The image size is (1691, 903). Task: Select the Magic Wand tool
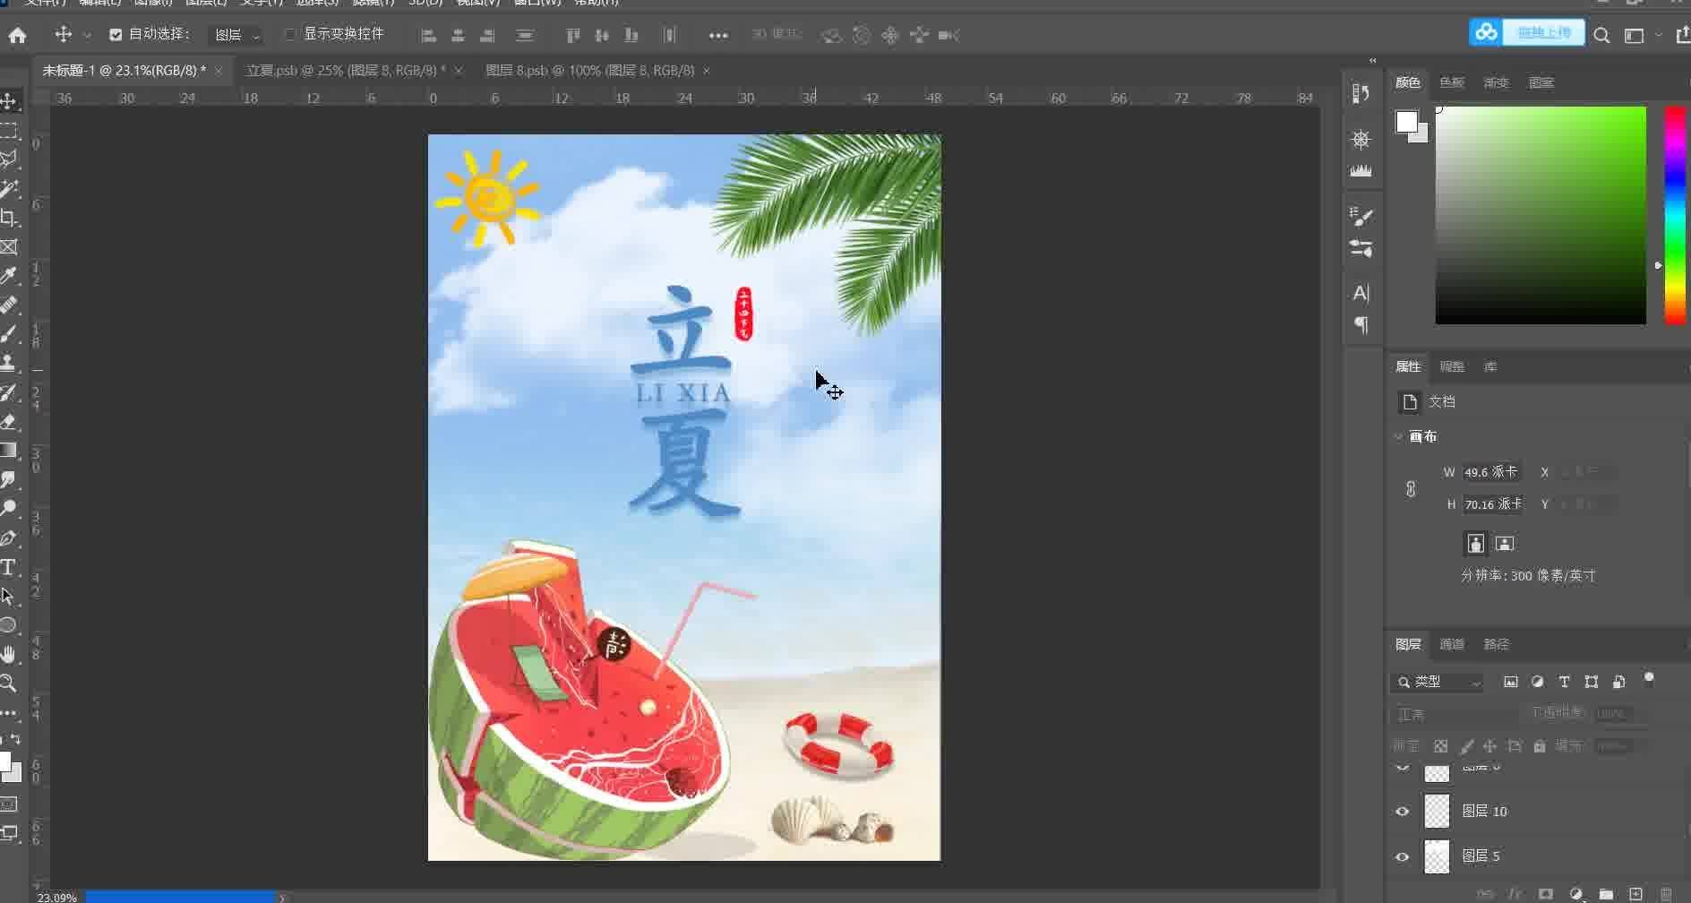(9, 189)
